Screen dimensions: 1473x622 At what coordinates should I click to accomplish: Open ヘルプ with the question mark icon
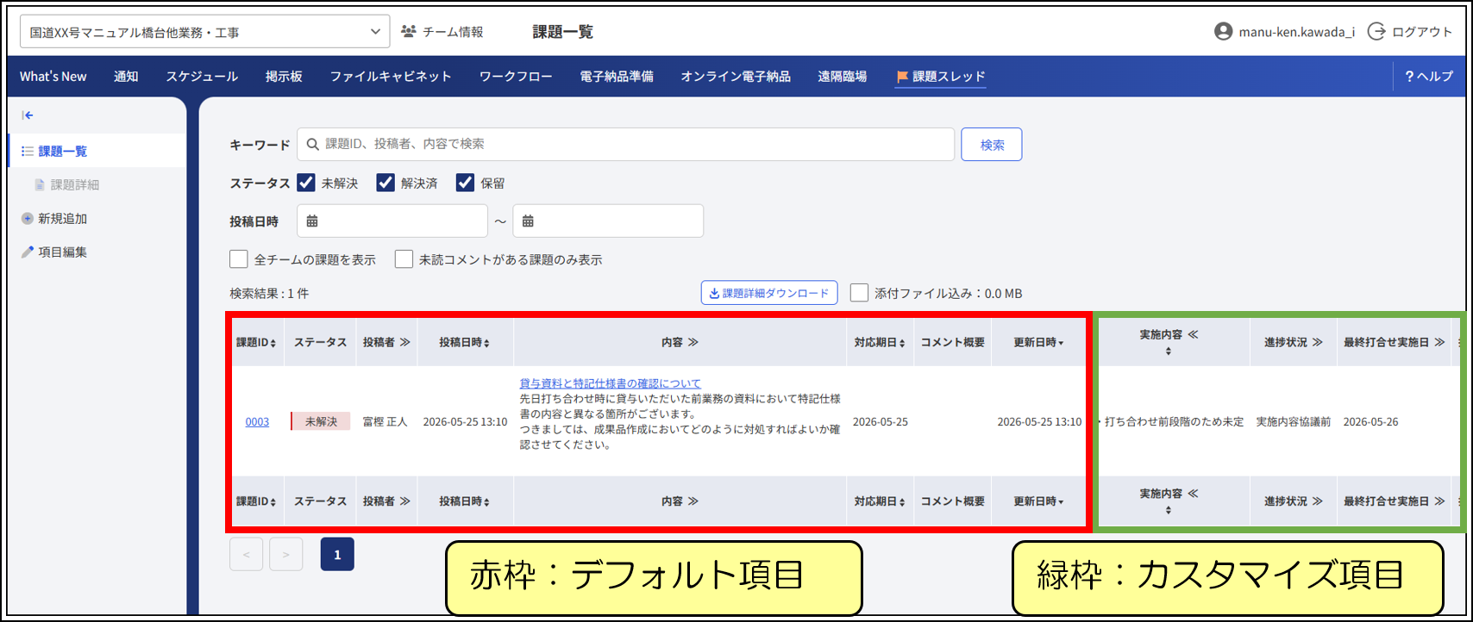(x=1409, y=77)
